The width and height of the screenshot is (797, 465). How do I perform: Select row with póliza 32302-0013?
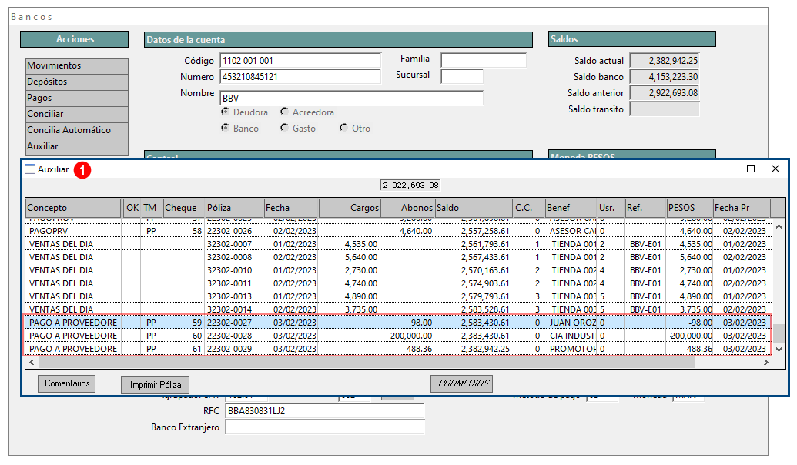coord(399,297)
